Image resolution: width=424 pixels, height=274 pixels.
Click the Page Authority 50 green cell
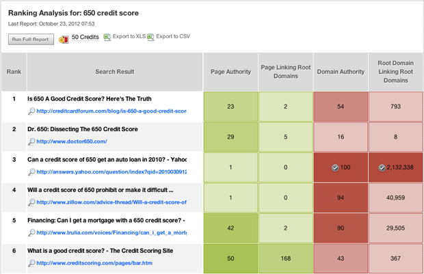click(230, 258)
